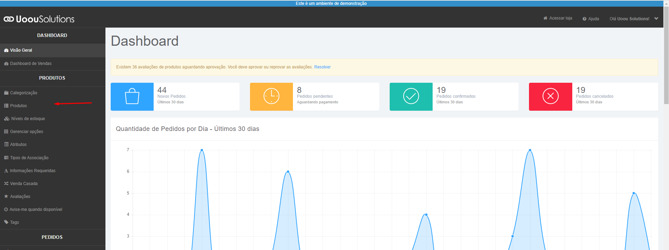The image size is (669, 250).
Task: Open Tags in the sidebar
Action: tap(52, 222)
